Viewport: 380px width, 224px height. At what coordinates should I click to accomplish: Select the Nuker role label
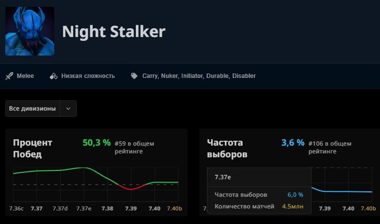(x=170, y=76)
